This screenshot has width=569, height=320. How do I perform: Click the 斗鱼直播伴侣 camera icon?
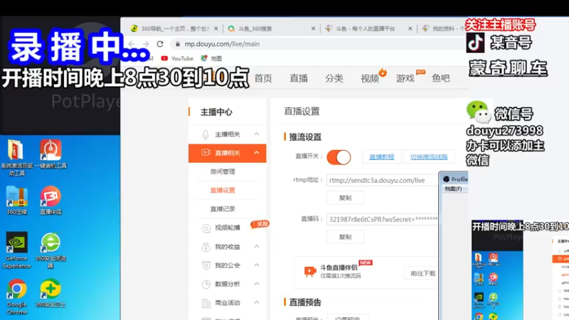[x=310, y=272]
